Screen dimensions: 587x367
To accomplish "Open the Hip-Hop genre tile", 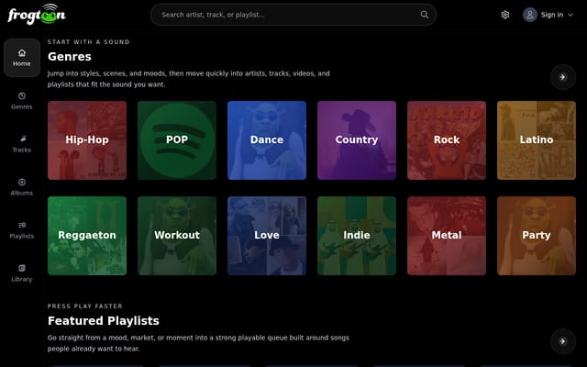I will tap(87, 140).
